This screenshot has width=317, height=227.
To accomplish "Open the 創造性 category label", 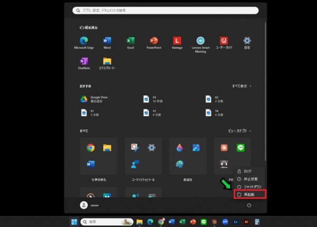I will [188, 179].
